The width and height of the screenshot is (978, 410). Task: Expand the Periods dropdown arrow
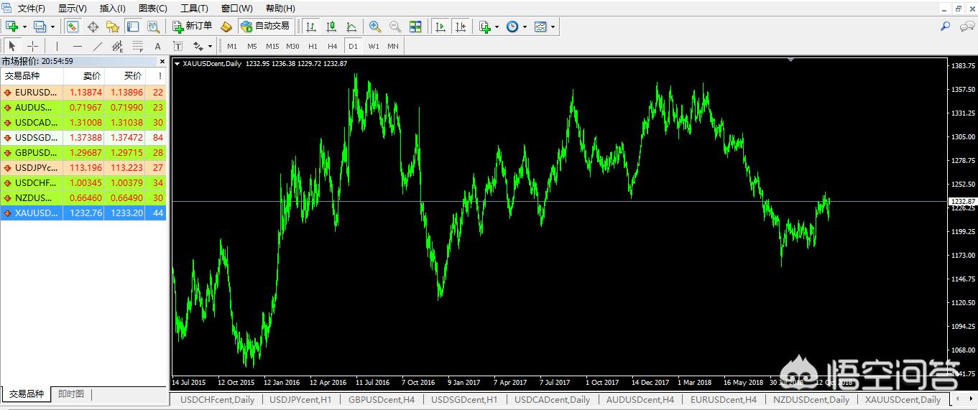click(525, 27)
